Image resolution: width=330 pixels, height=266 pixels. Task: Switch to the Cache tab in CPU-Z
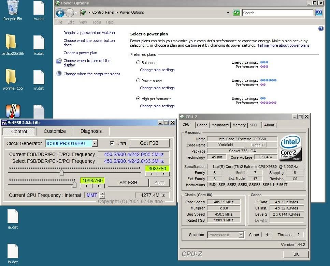[202, 125]
